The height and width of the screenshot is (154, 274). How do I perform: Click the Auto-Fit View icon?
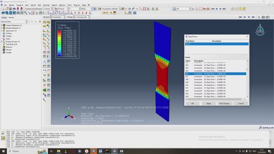tap(144, 9)
